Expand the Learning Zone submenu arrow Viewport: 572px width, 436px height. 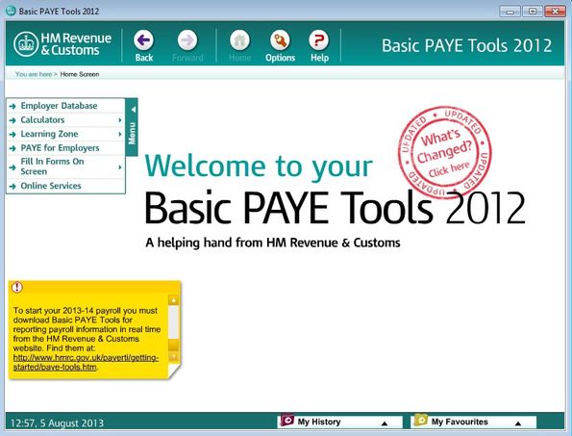point(120,134)
